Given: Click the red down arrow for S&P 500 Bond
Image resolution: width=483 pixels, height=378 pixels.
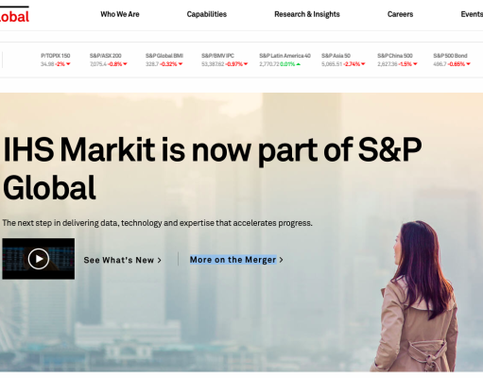Looking at the screenshot, I should [468, 64].
